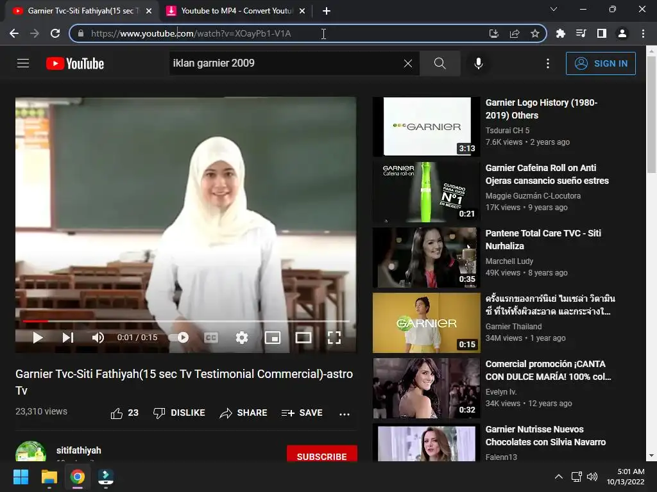Start voice search with the microphone
Screen dimensions: 657x492
pyautogui.click(x=479, y=63)
